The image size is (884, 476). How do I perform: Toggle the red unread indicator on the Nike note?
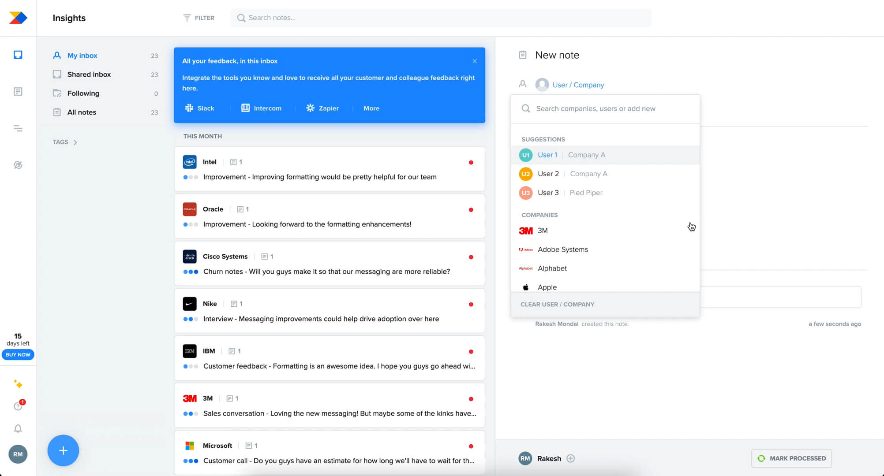point(471,305)
